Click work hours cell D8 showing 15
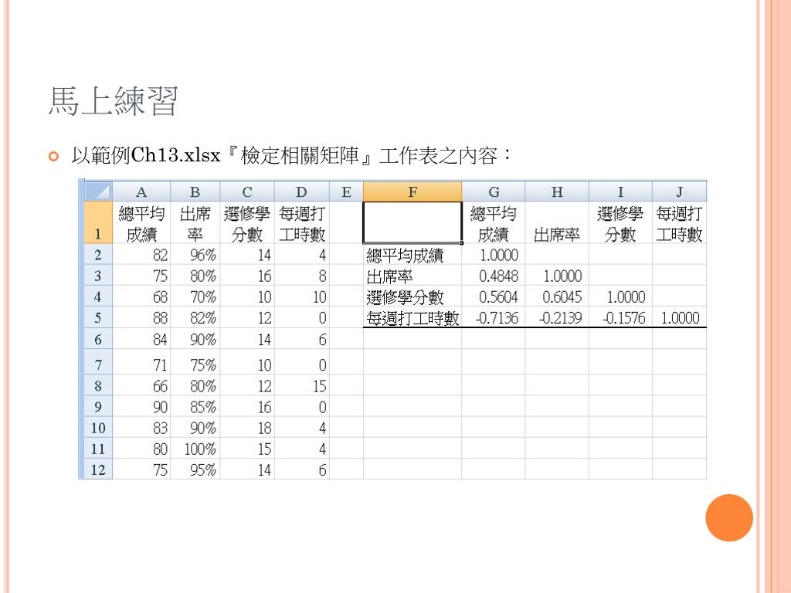The width and height of the screenshot is (791, 593). click(302, 385)
